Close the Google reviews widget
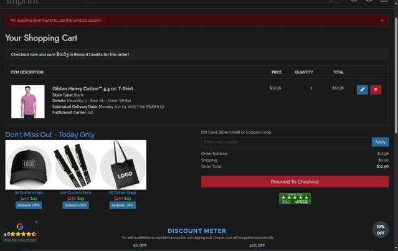Viewport: 398px width, 251px height. [x=37, y=222]
